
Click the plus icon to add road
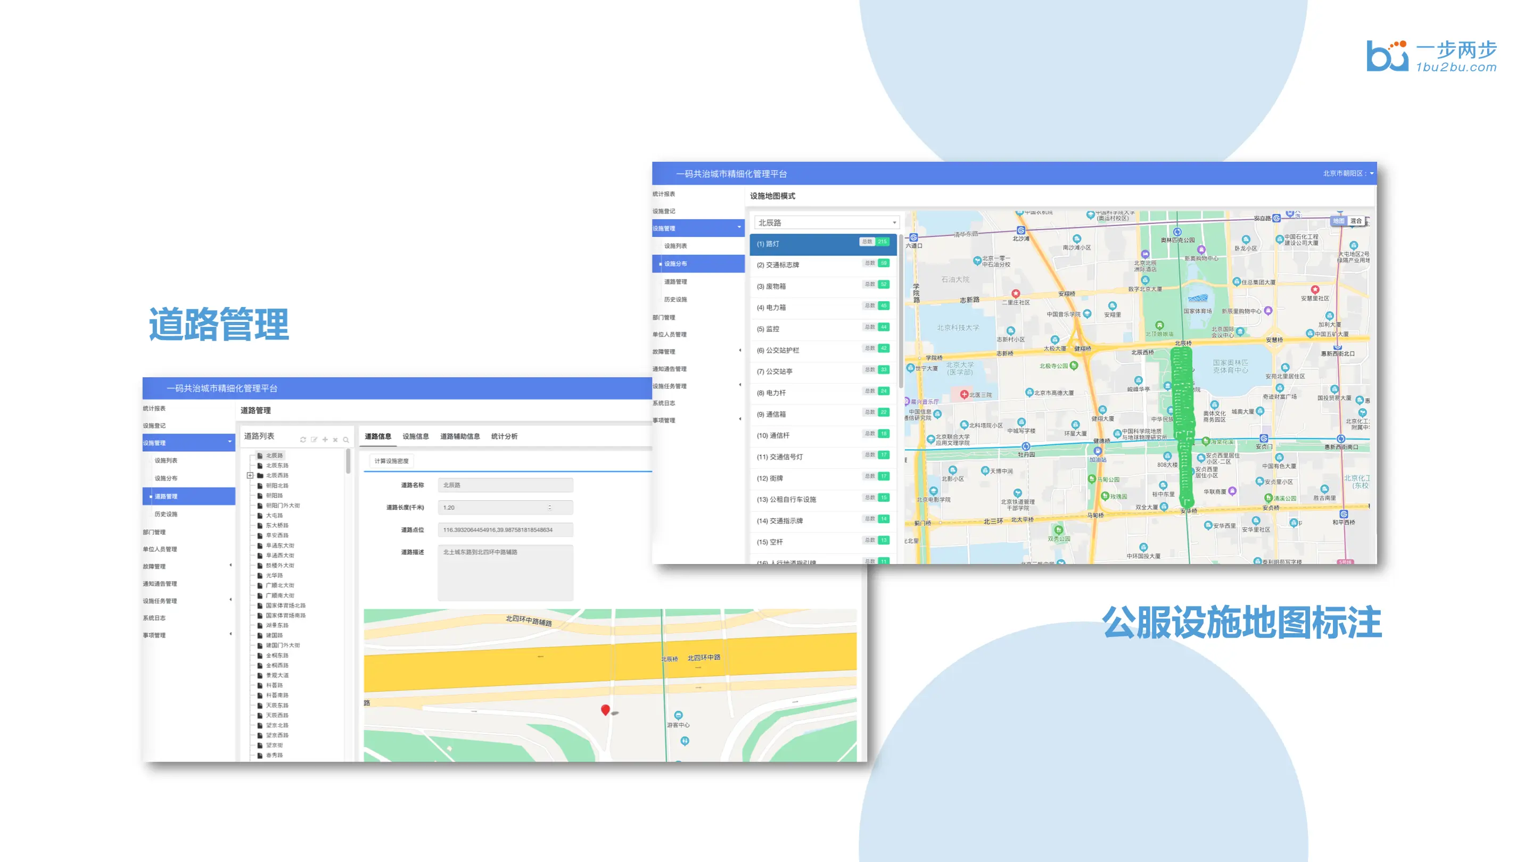point(325,440)
